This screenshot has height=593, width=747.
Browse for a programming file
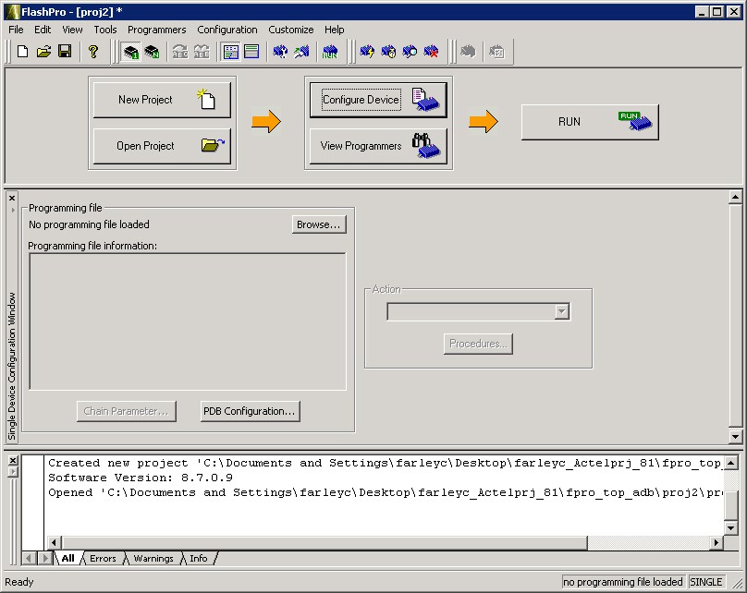[319, 224]
